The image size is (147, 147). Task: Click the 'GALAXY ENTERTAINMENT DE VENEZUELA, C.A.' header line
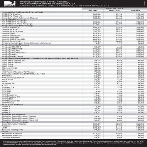point(48,4)
